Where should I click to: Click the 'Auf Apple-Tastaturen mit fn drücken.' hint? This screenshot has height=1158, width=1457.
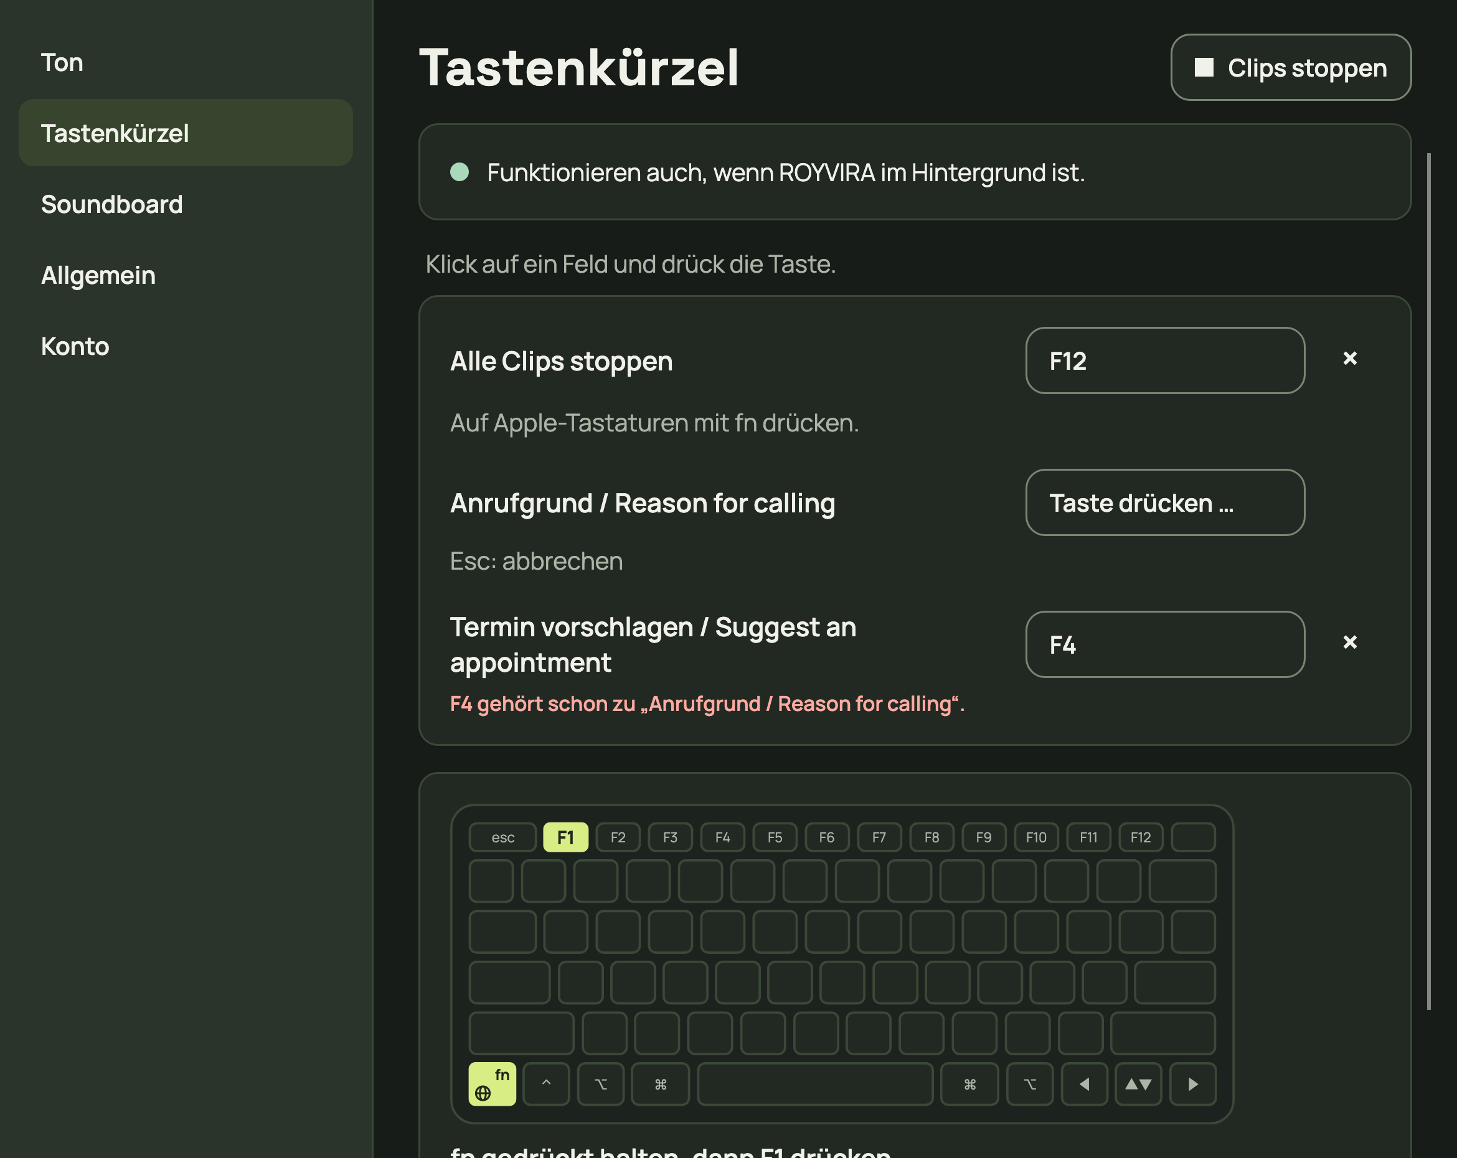pyautogui.click(x=654, y=423)
